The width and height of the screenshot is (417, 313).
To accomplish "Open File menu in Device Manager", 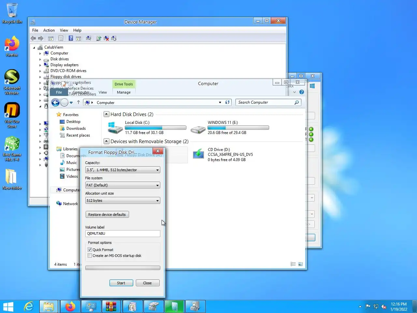I will click(x=35, y=30).
